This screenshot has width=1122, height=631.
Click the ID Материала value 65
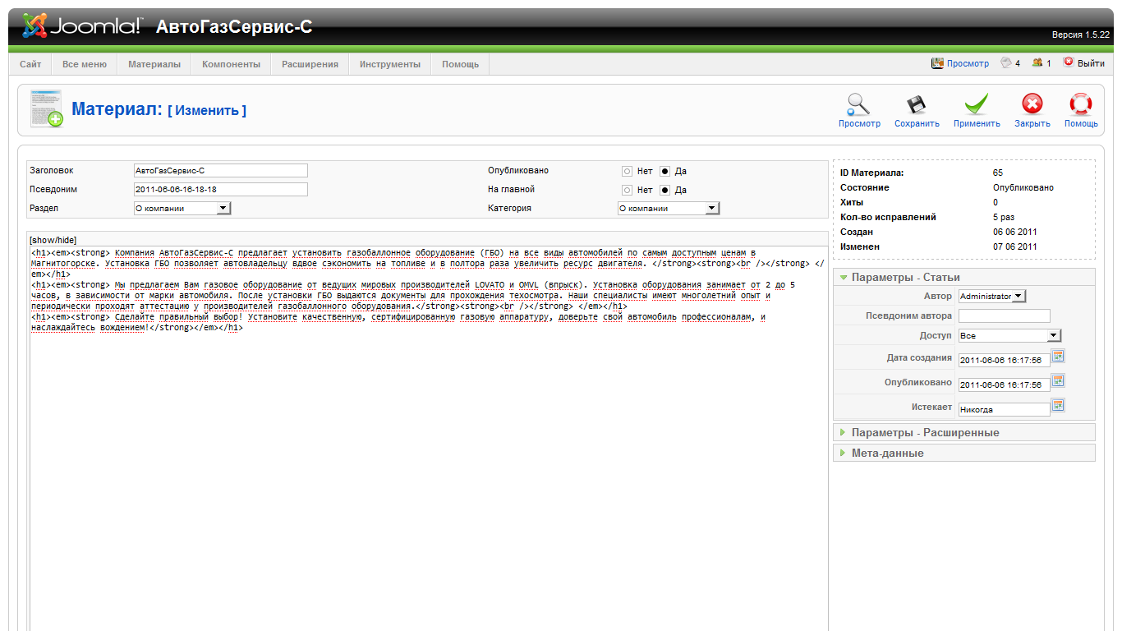(997, 173)
